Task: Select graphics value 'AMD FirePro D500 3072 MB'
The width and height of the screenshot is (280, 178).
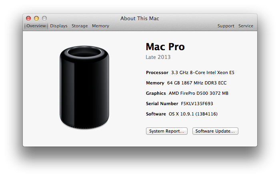Action: pyautogui.click(x=198, y=93)
